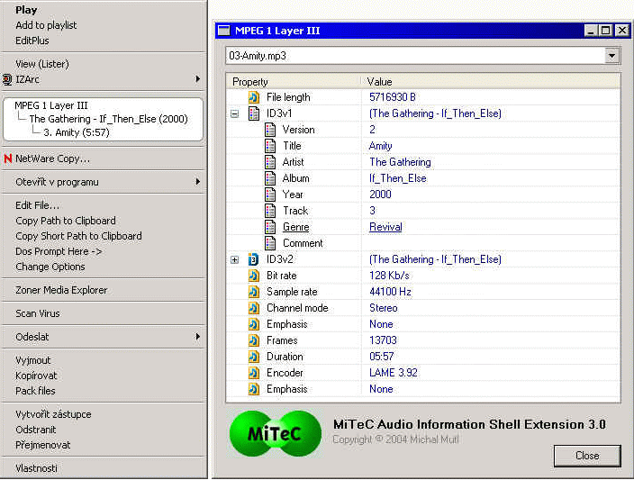Choose Add to playlist
Screen dimensions: 634x480
coord(46,25)
